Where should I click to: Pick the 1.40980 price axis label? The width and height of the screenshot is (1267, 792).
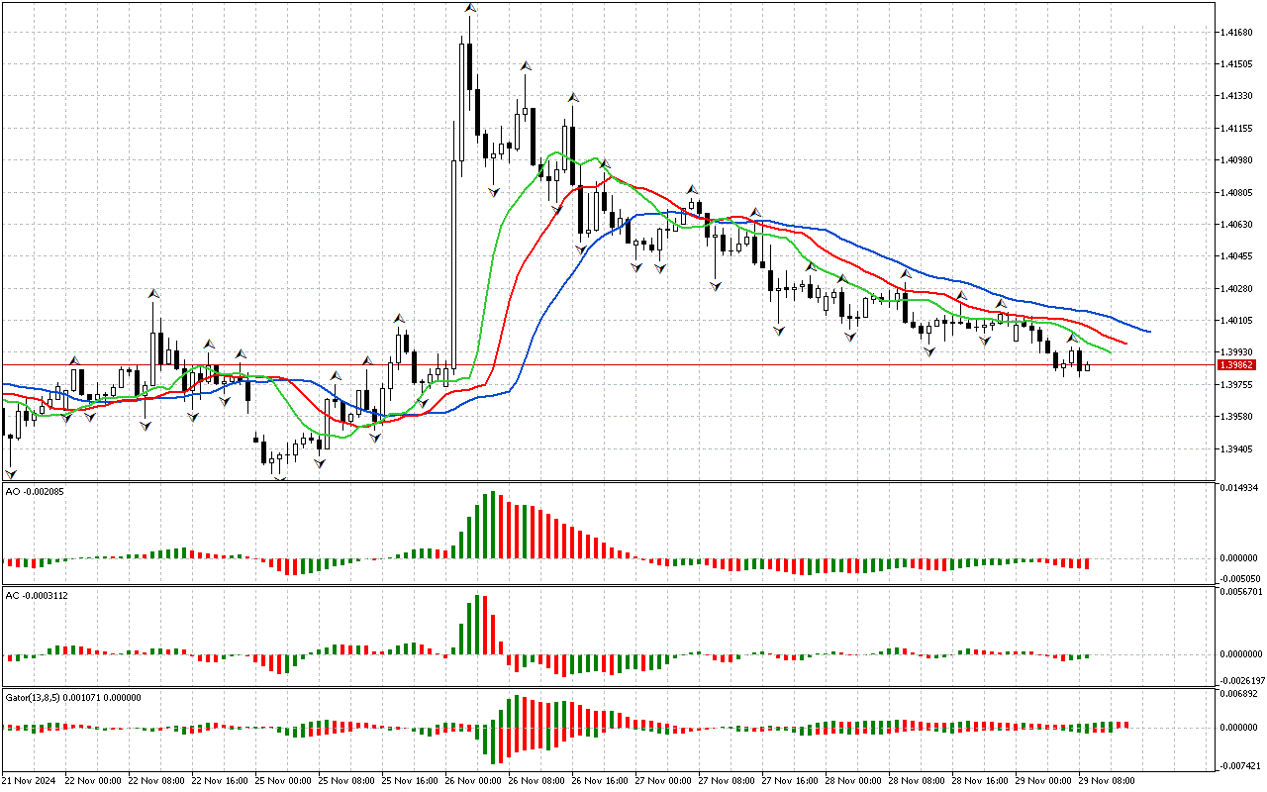pyautogui.click(x=1236, y=160)
